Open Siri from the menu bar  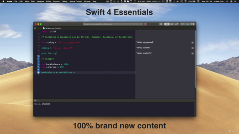(x=232, y=1)
